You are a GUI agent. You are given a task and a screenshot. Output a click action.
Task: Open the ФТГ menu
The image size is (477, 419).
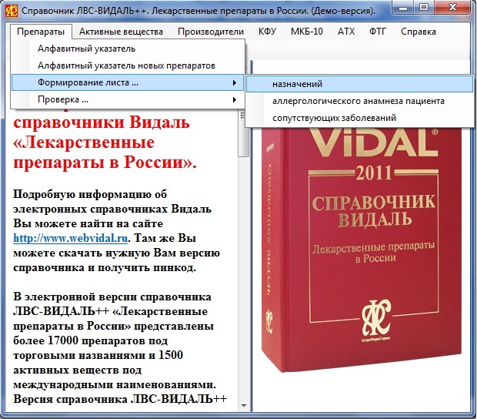[378, 32]
